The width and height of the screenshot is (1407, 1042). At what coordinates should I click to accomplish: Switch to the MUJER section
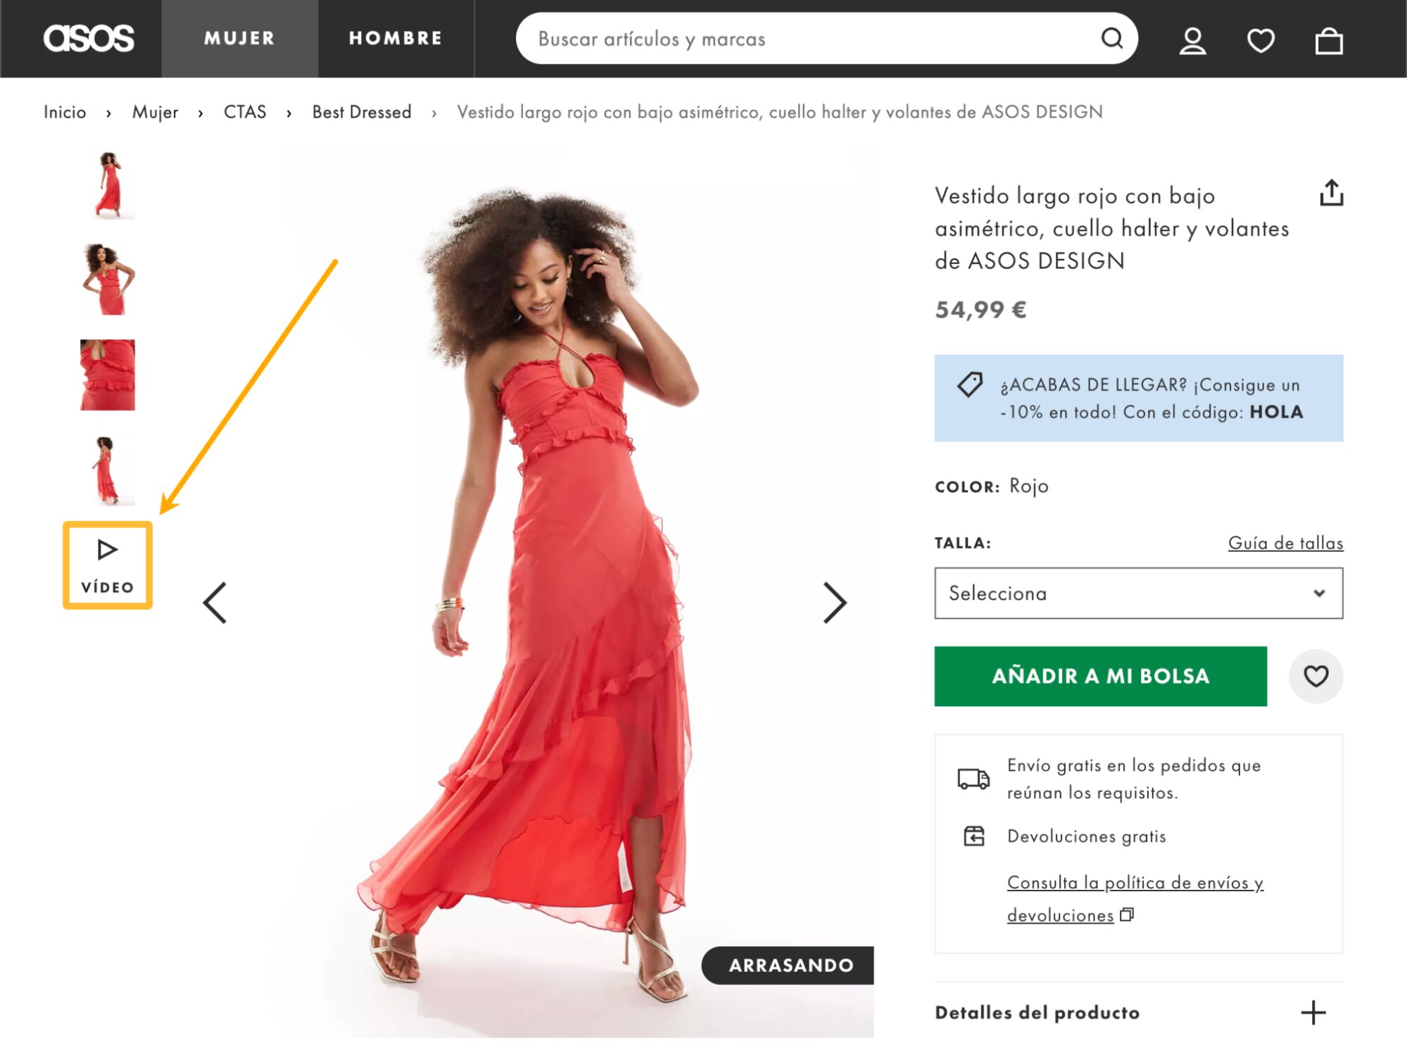[238, 39]
